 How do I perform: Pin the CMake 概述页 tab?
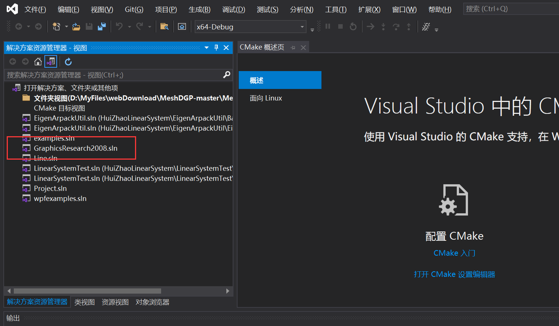pyautogui.click(x=293, y=48)
